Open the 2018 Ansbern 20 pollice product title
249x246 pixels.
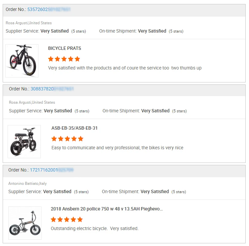point(107,209)
